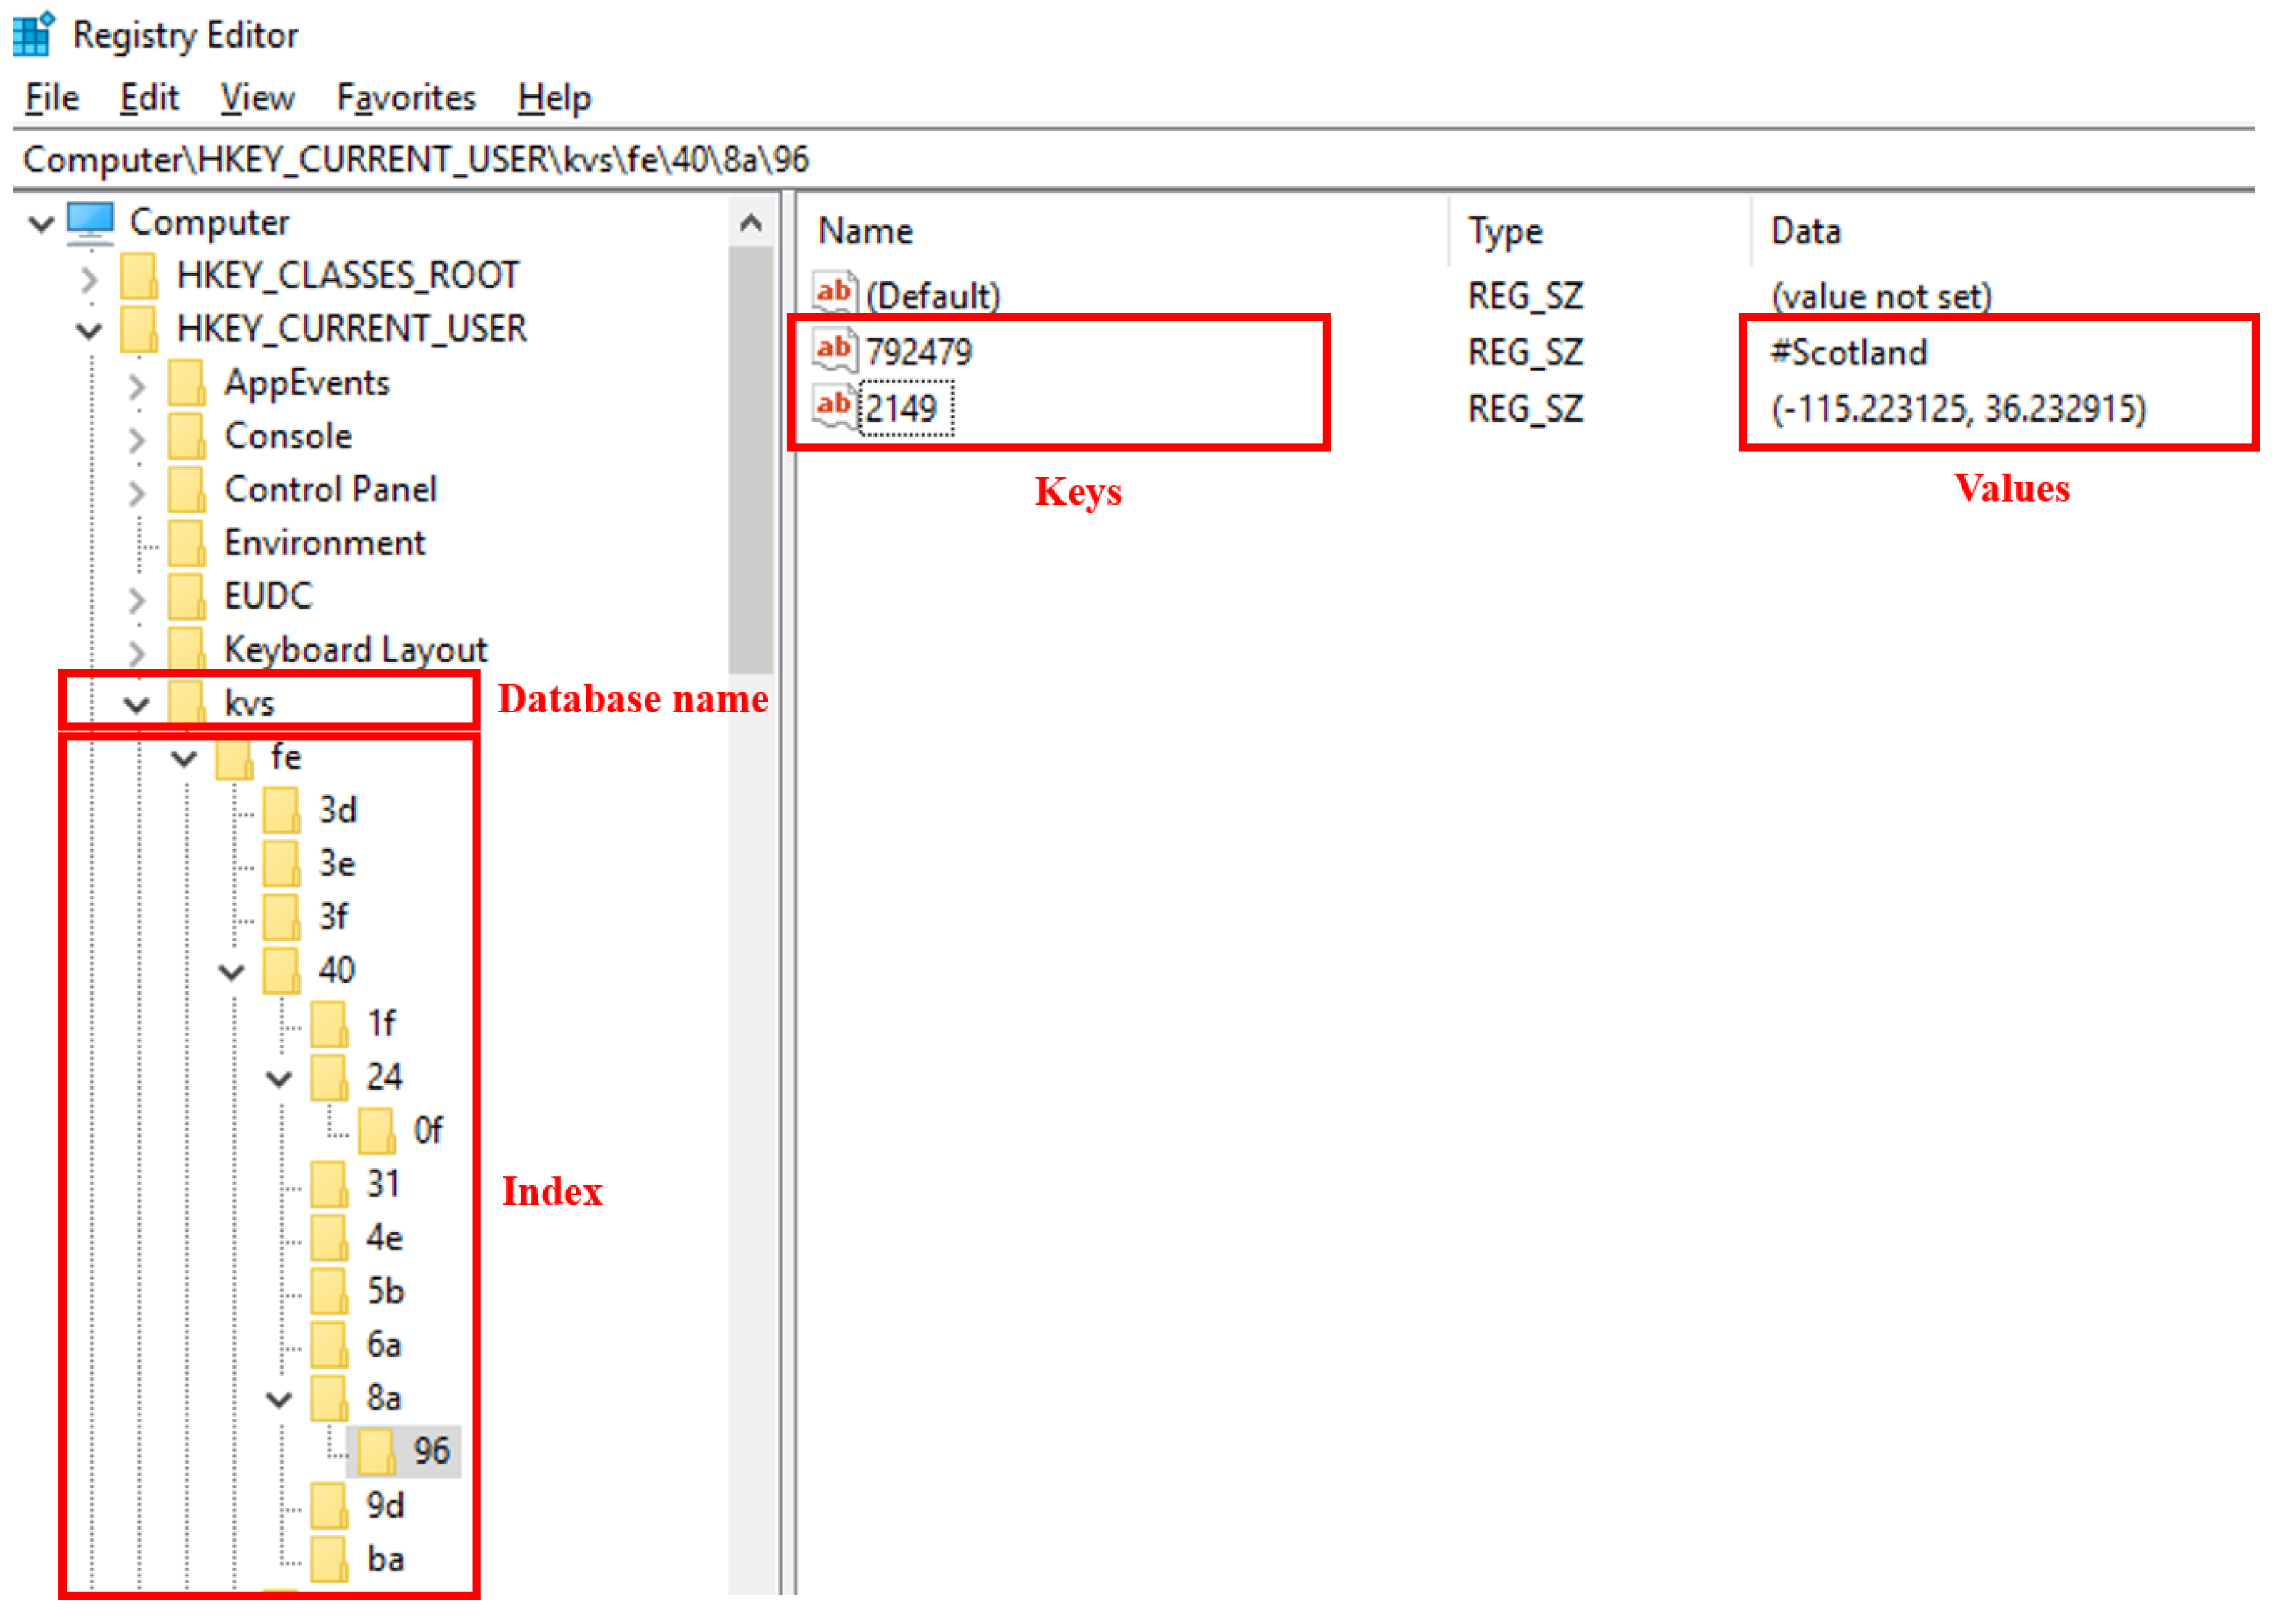Collapse the HKEY_CURRENT_USER node
The image size is (2275, 1624).
[89, 330]
